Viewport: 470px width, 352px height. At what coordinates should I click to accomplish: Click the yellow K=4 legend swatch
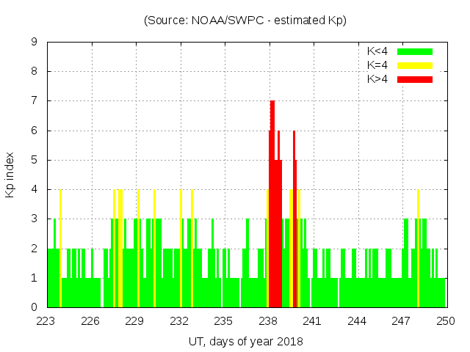pyautogui.click(x=415, y=65)
